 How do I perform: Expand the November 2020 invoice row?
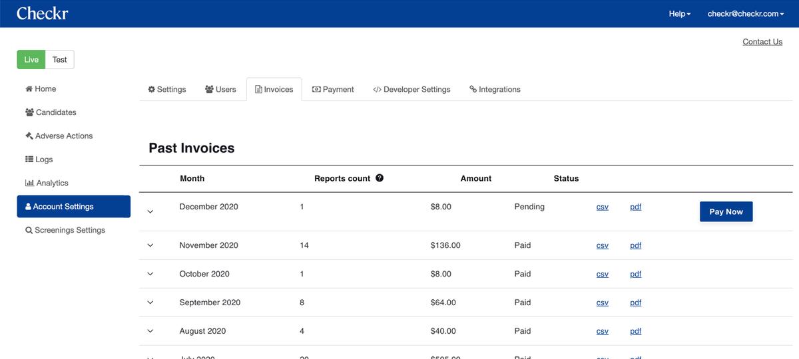click(x=150, y=245)
